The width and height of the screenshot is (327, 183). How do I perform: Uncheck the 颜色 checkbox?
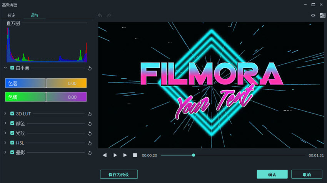[x=12, y=123]
